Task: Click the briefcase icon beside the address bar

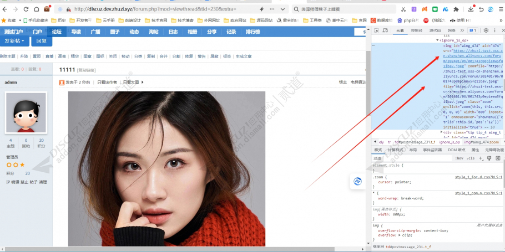Action: (x=47, y=9)
